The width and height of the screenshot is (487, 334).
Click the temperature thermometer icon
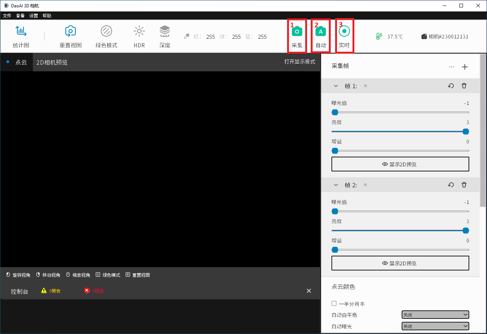379,36
